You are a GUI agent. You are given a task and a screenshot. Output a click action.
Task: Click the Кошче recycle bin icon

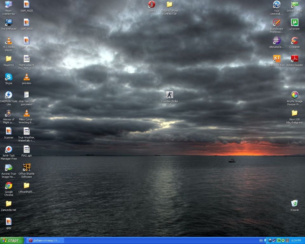coord(295,203)
